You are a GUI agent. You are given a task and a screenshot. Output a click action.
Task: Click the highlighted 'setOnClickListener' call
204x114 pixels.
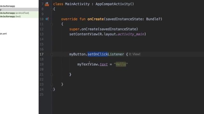[106, 54]
